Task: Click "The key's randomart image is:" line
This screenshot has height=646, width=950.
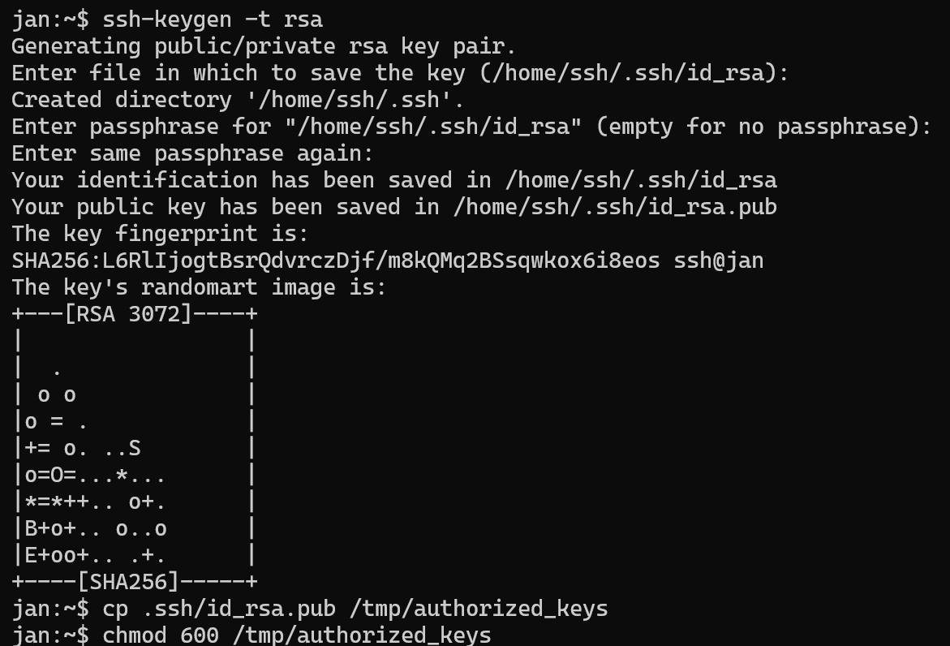Action: [x=199, y=287]
